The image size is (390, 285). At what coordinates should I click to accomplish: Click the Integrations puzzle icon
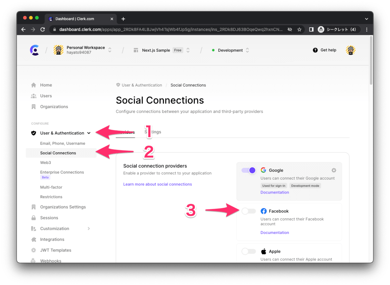(x=33, y=239)
